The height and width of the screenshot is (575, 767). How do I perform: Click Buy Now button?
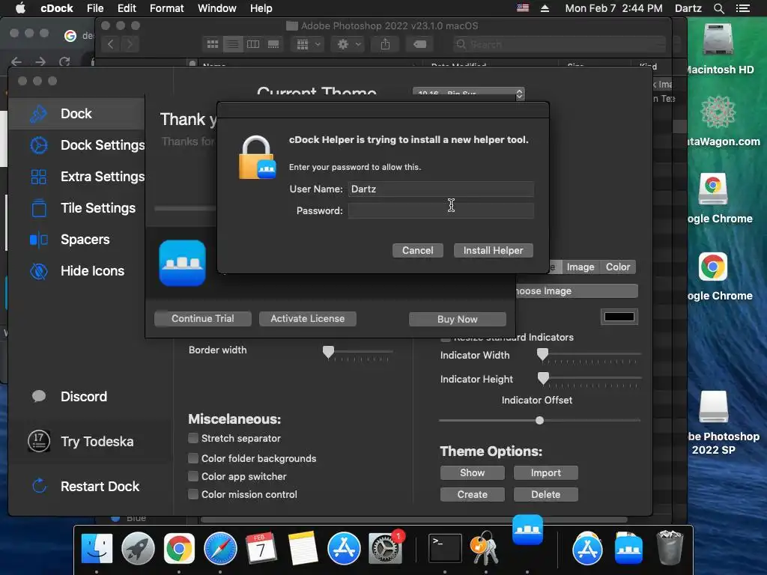tap(458, 319)
